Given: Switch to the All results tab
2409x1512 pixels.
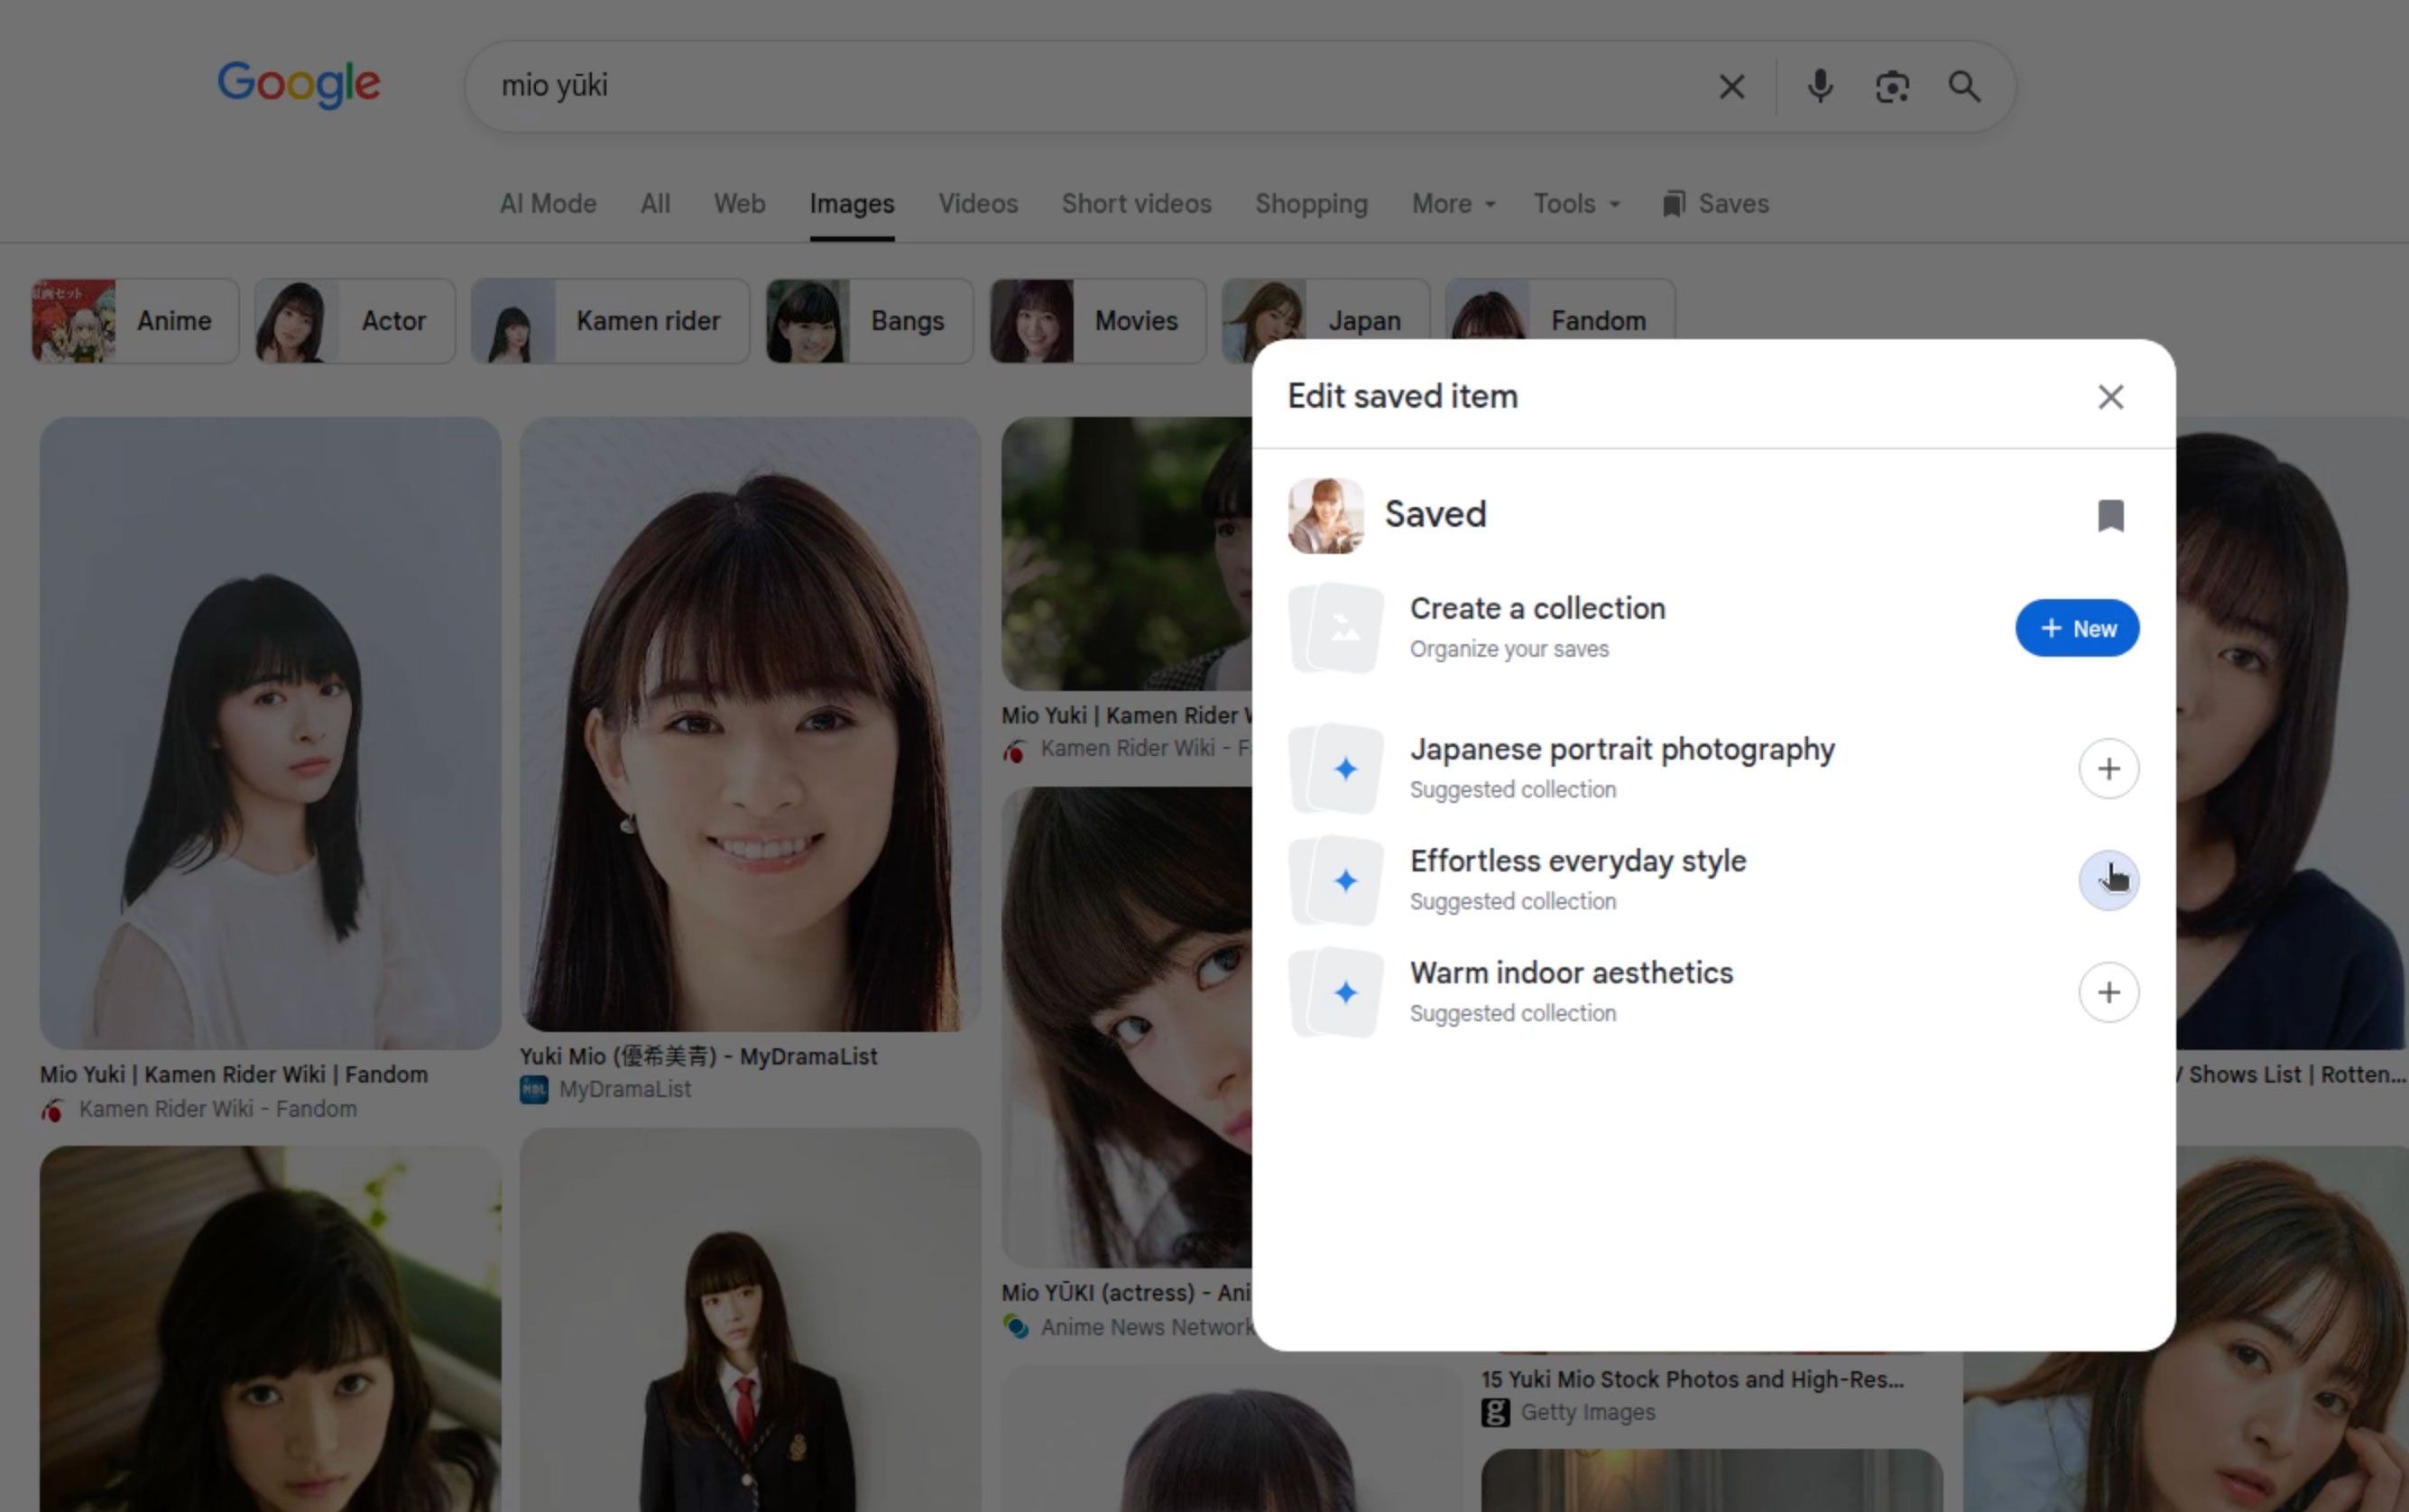Looking at the screenshot, I should 655,204.
